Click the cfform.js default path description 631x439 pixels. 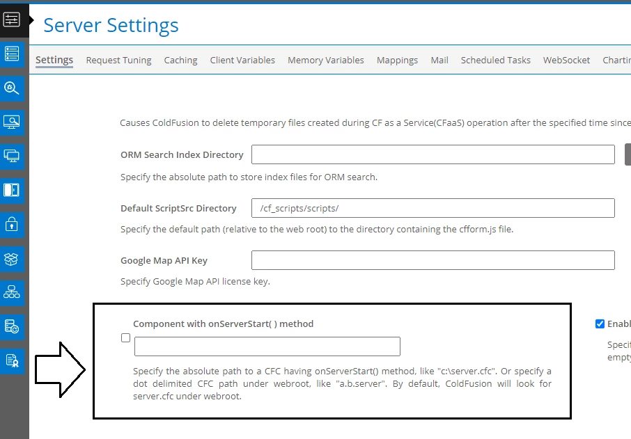(x=317, y=229)
